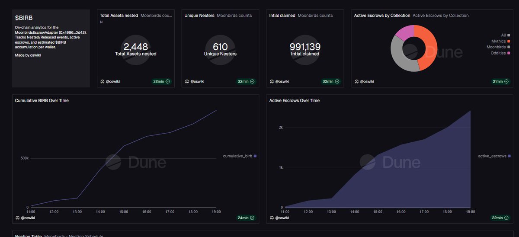Click the gray Moonbirds donut segment

(x=398, y=54)
